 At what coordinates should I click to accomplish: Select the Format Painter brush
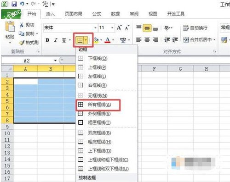click(22, 43)
